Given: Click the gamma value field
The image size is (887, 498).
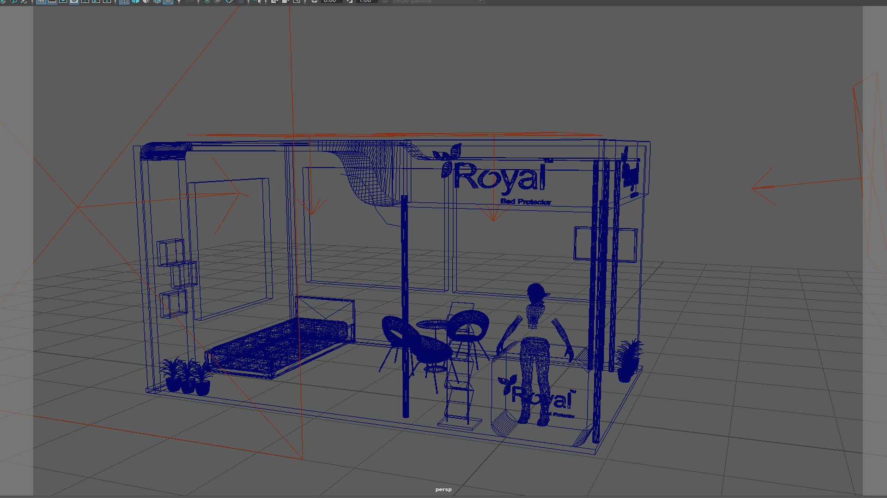Looking at the screenshot, I should [x=366, y=1].
